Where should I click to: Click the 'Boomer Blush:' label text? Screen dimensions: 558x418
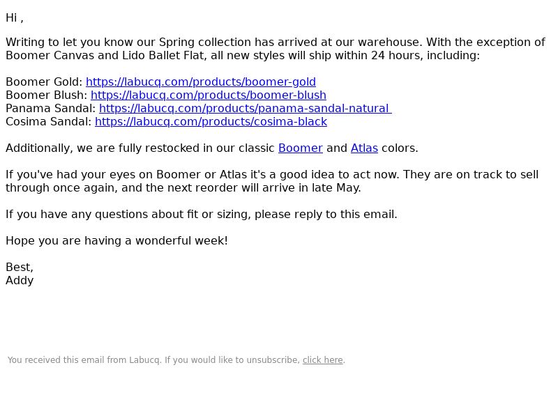tap(47, 95)
